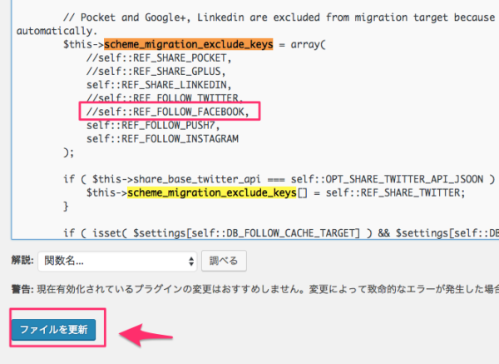Click the line //self::REF_SHARE_GPLUS,
Viewport: 499px width, 364px height.
tap(156, 72)
